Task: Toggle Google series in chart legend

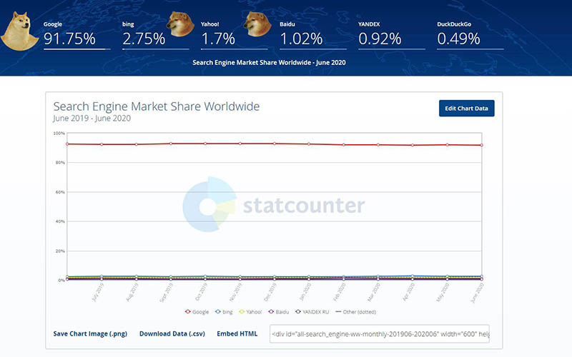Action: coord(197,312)
